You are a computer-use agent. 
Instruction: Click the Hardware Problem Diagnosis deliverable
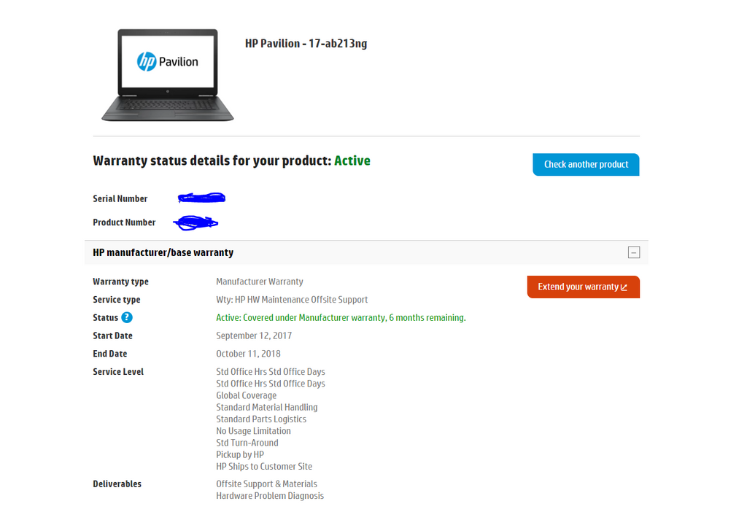point(270,496)
